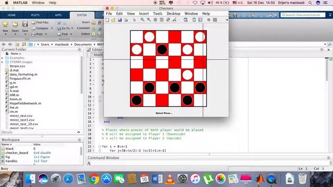
Task: Open Checkers Tools menu
Action: point(158,14)
